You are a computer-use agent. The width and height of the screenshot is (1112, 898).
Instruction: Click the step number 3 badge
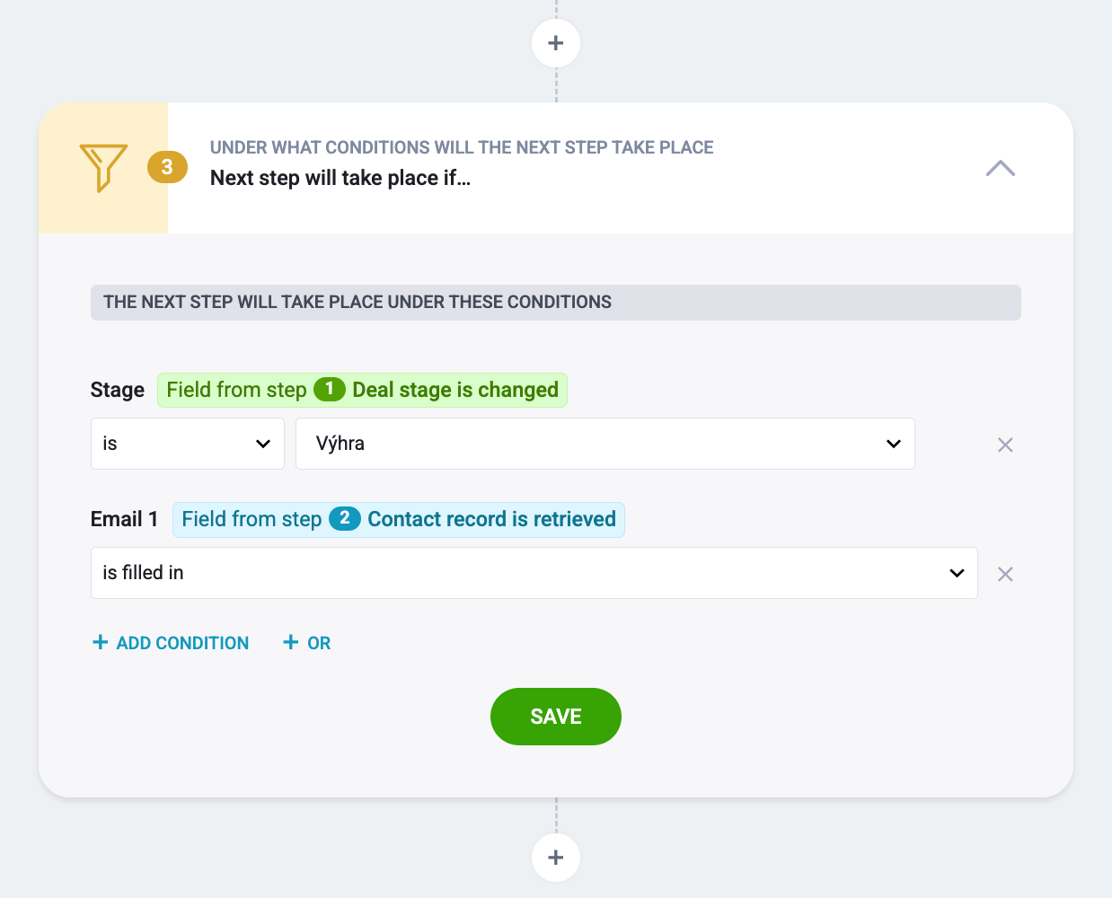[167, 167]
